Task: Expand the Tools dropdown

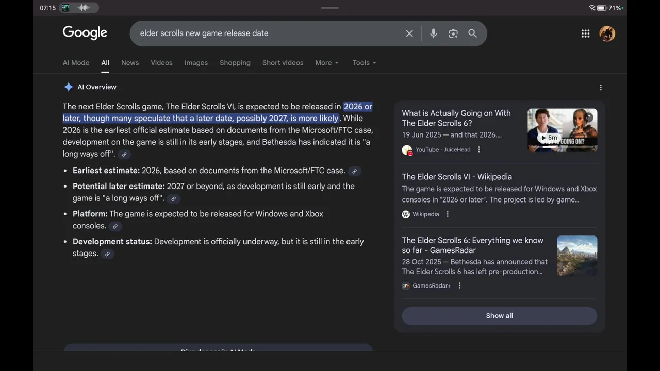Action: pos(364,63)
